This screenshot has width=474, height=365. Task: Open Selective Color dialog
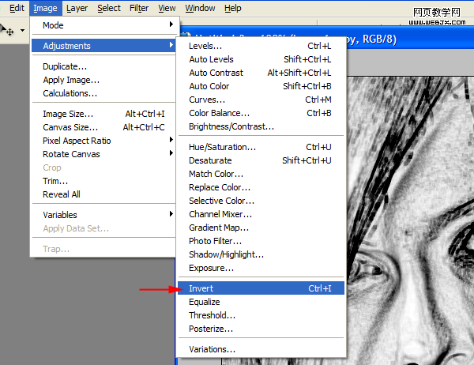[x=261, y=201]
